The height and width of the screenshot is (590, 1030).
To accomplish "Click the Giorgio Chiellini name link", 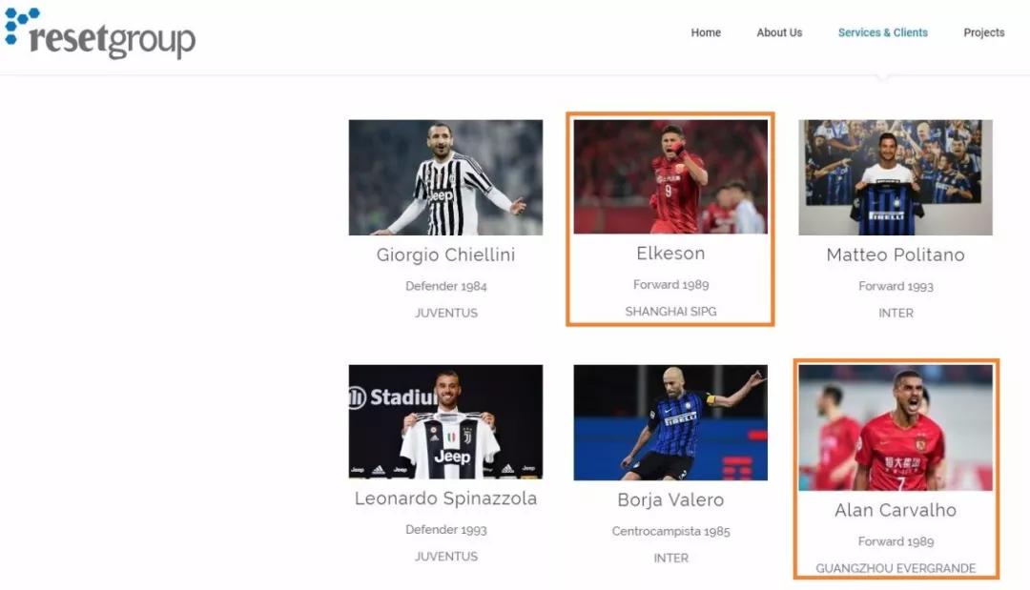I will pos(445,255).
